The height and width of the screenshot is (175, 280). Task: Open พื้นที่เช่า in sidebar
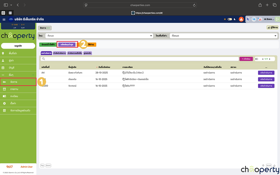coord(18,53)
